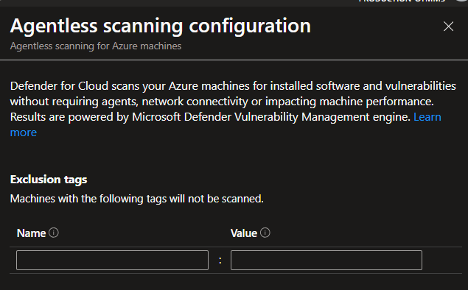
Task: Click the partially visible account avatar icon
Action: pyautogui.click(x=461, y=1)
